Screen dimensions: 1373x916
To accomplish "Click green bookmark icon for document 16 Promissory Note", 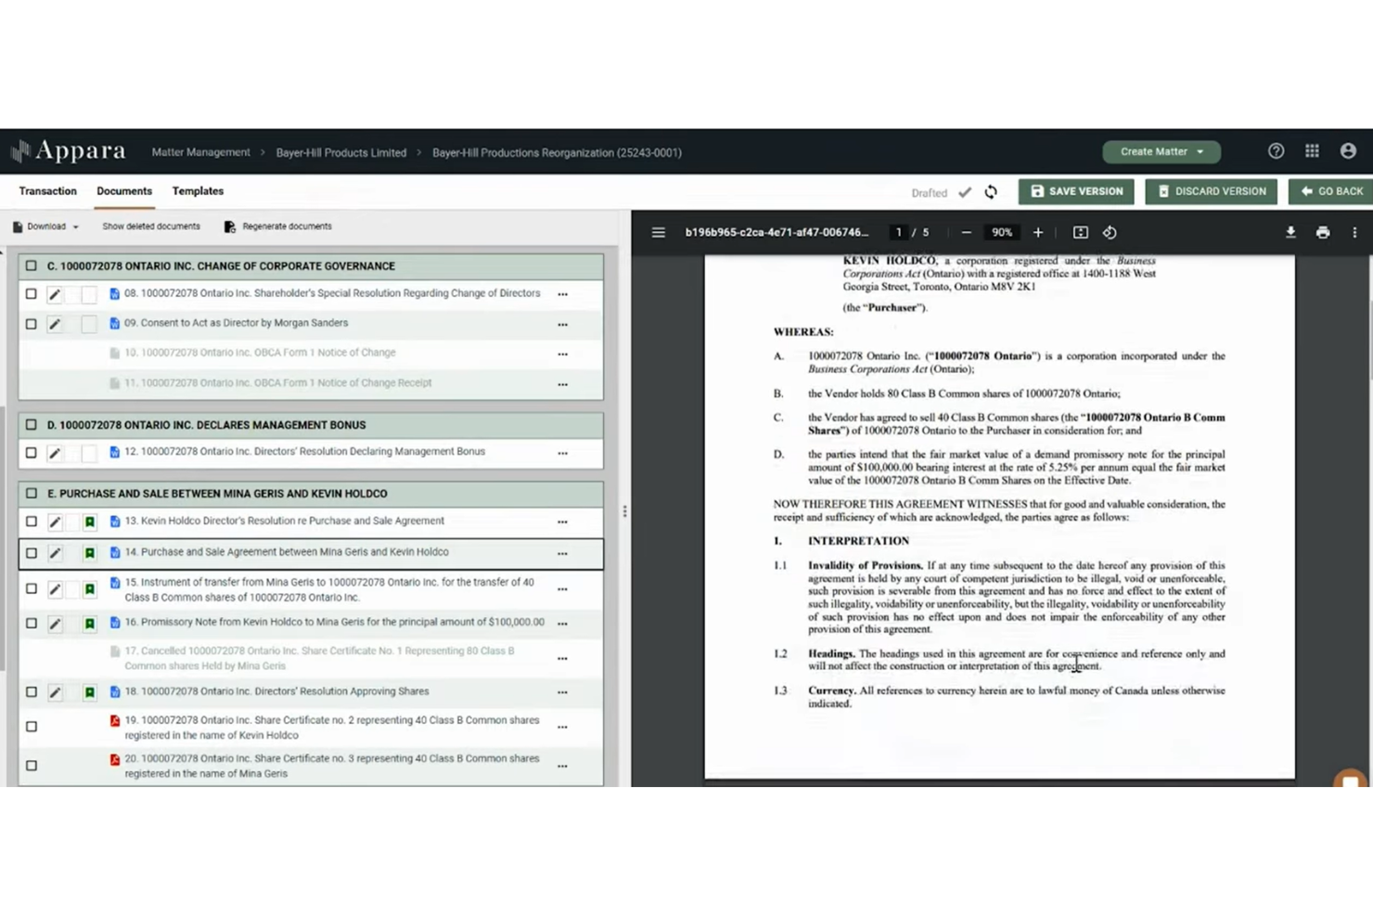I will [90, 624].
